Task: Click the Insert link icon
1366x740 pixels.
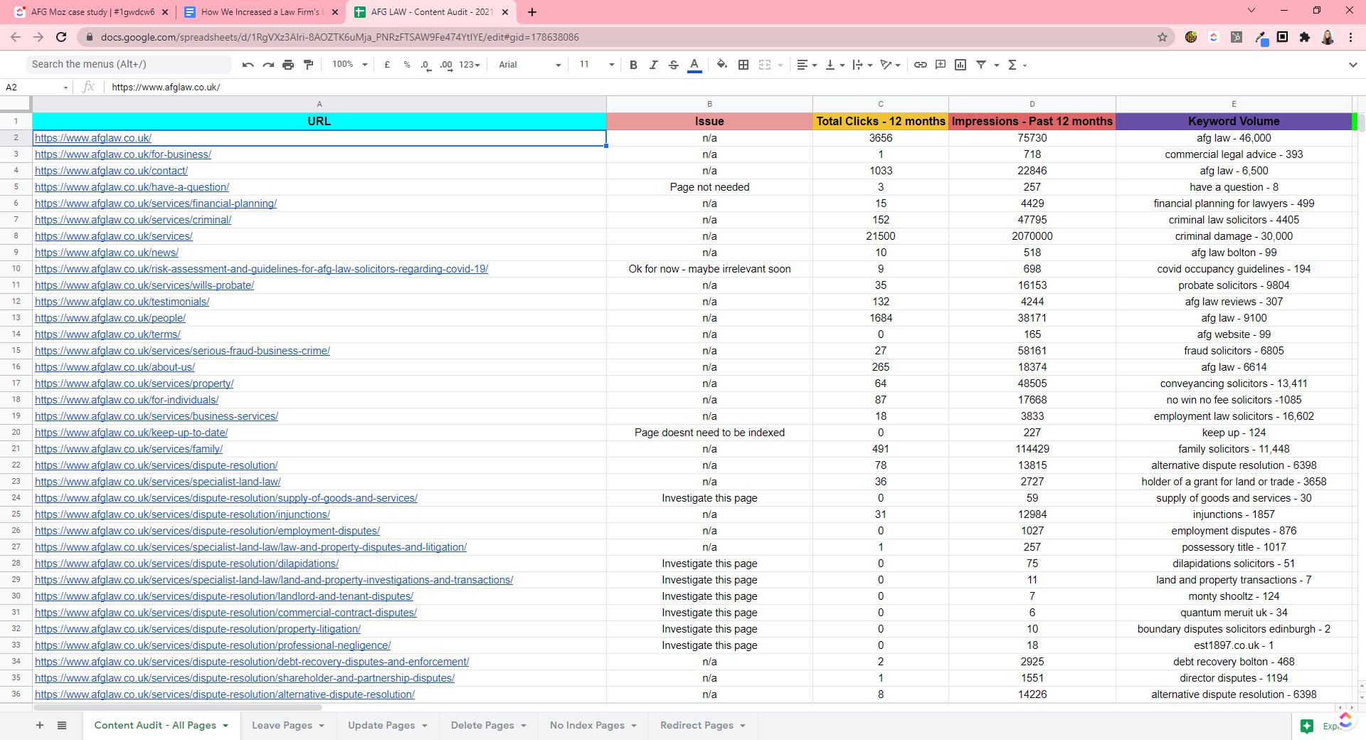Action: [920, 65]
